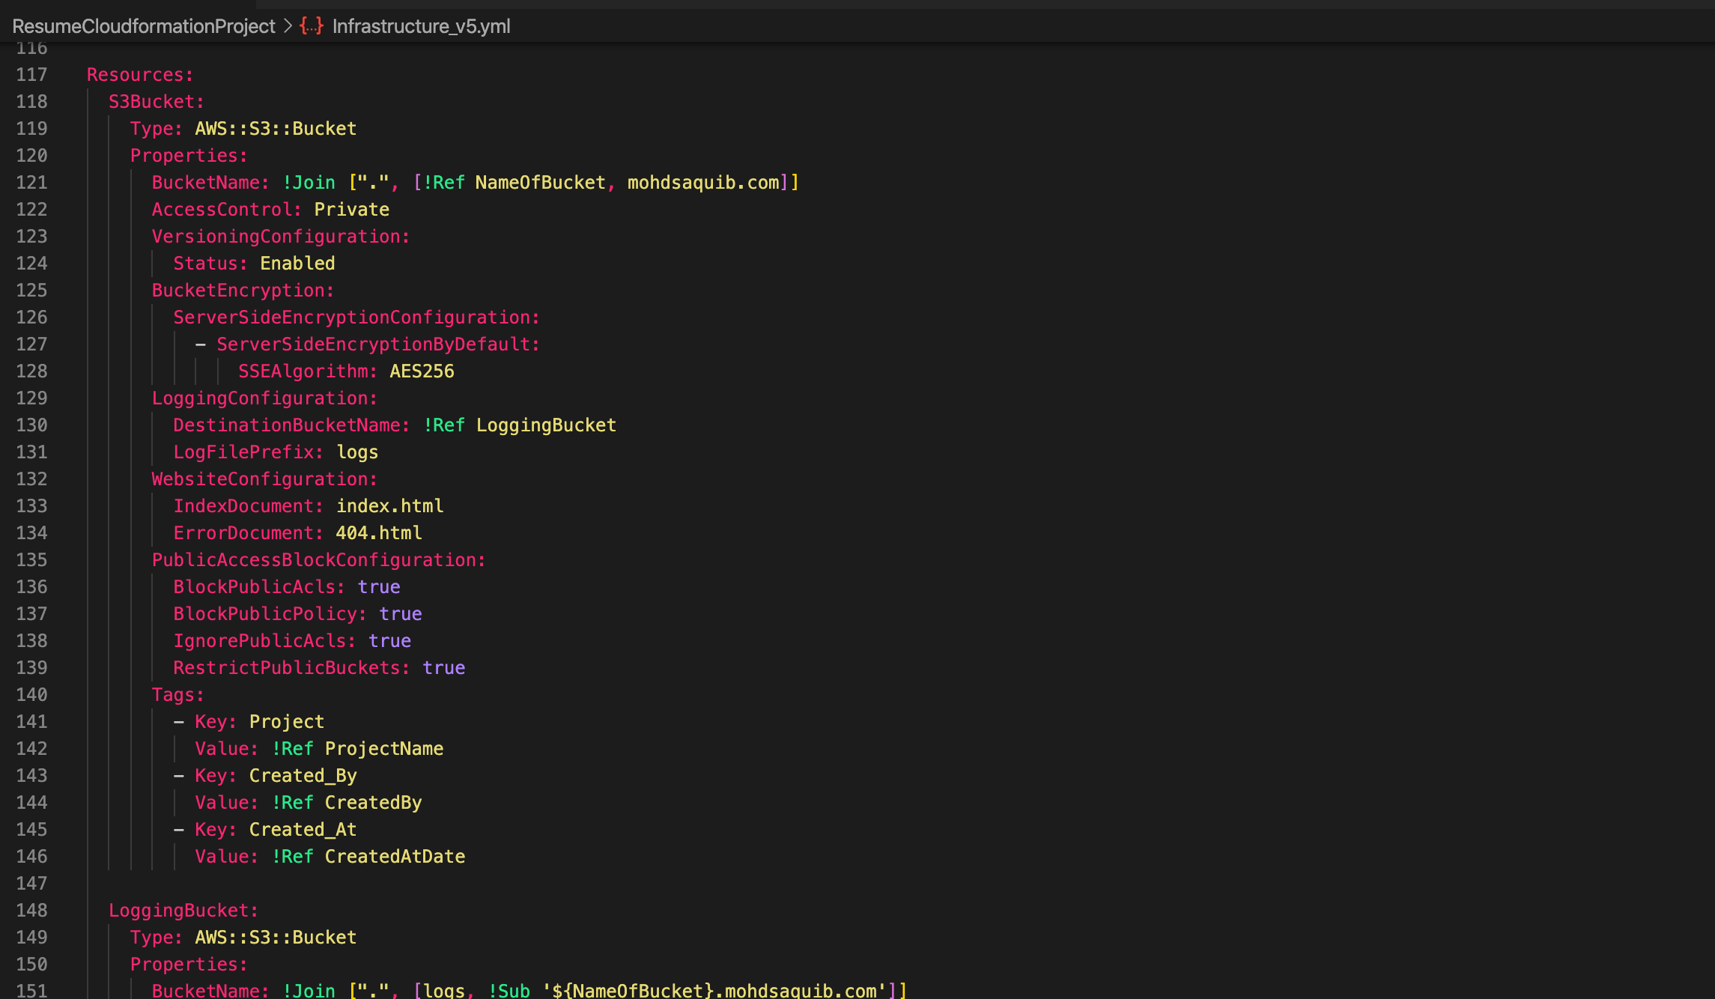1715x999 pixels.
Task: Click index.html value
Action: pos(389,506)
